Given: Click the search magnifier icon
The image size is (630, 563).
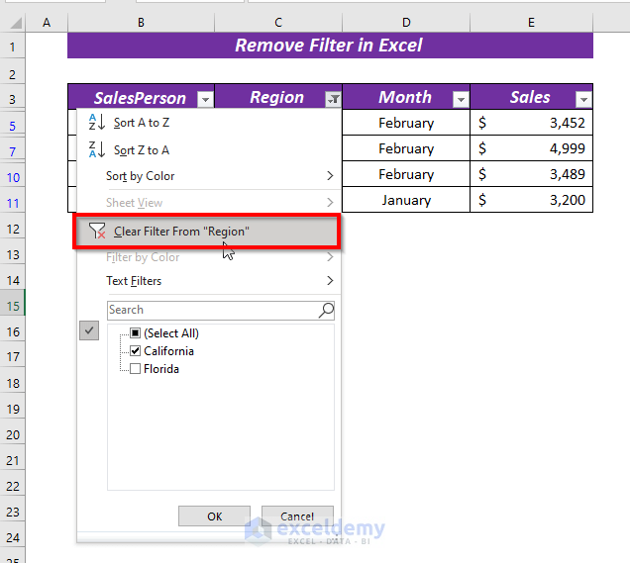Looking at the screenshot, I should (326, 310).
